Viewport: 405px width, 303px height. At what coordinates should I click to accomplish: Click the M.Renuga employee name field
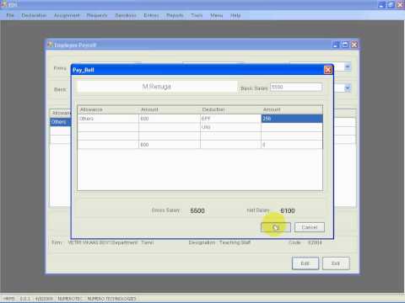pos(157,87)
